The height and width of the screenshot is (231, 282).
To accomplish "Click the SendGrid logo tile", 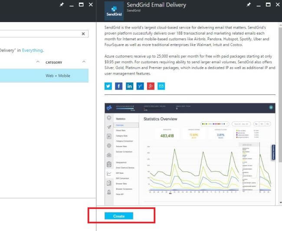I will 114,11.
